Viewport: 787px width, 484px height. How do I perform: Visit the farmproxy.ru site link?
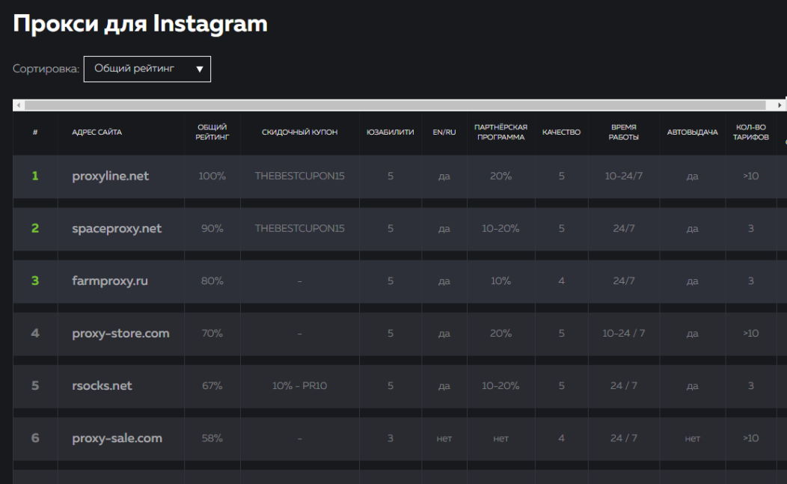tap(109, 281)
